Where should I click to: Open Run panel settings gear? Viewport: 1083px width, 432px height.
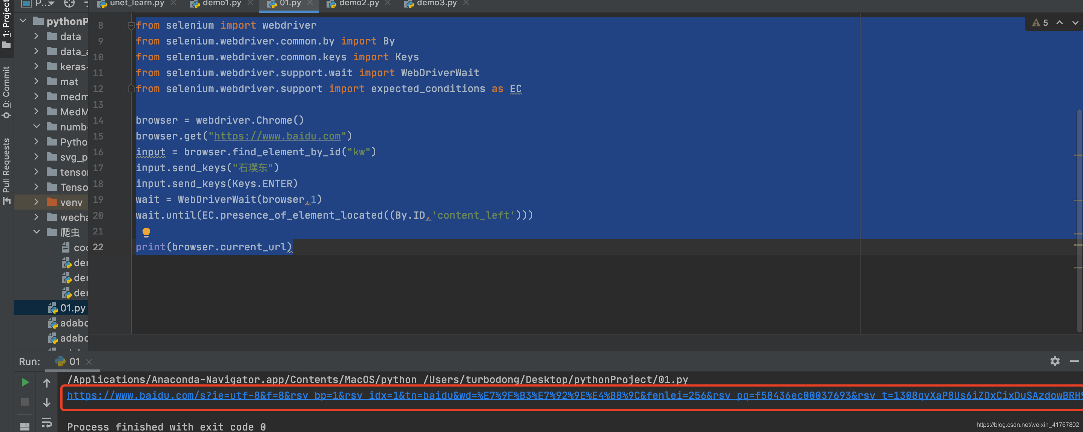click(x=1054, y=361)
